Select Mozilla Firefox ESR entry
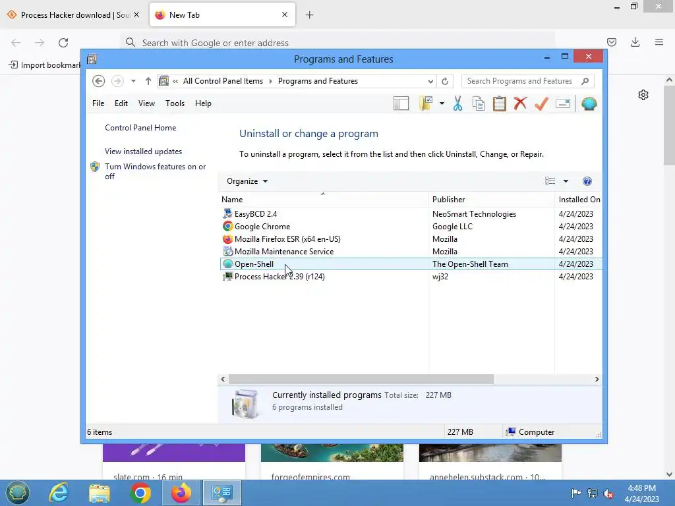This screenshot has height=506, width=675. pyautogui.click(x=411, y=239)
